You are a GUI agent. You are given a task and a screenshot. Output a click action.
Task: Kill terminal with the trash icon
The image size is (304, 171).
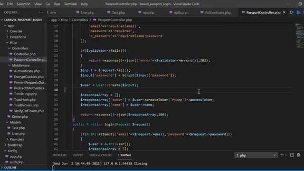point(298,155)
